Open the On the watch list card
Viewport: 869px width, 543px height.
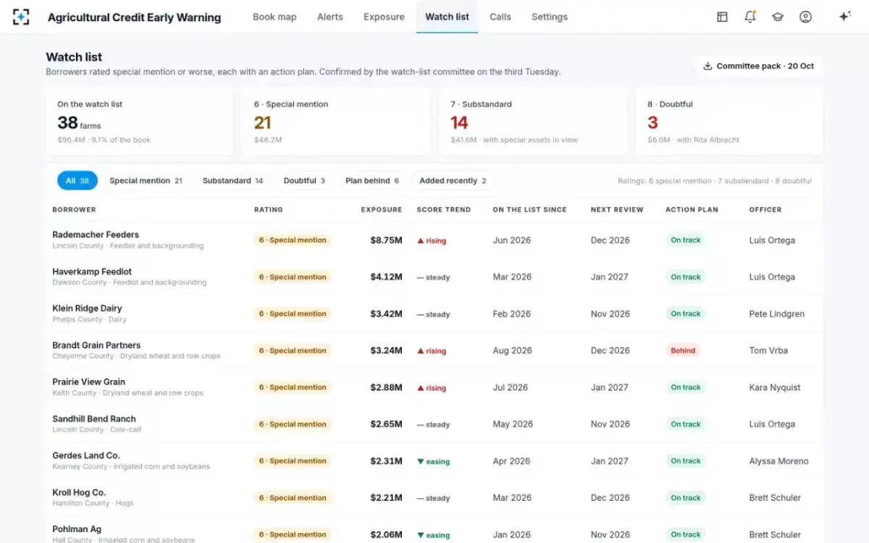pos(139,122)
